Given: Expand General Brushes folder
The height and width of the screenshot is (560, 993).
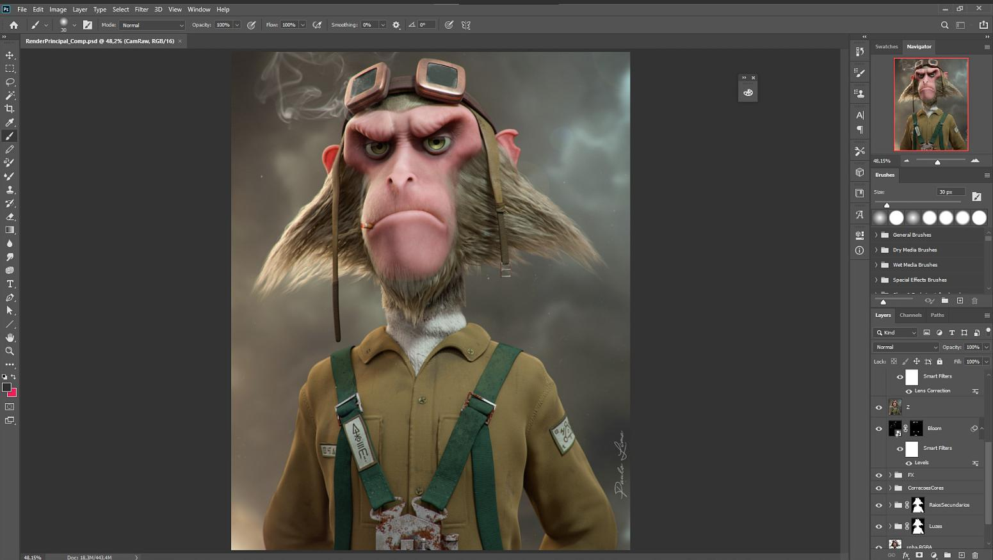Looking at the screenshot, I should (876, 235).
